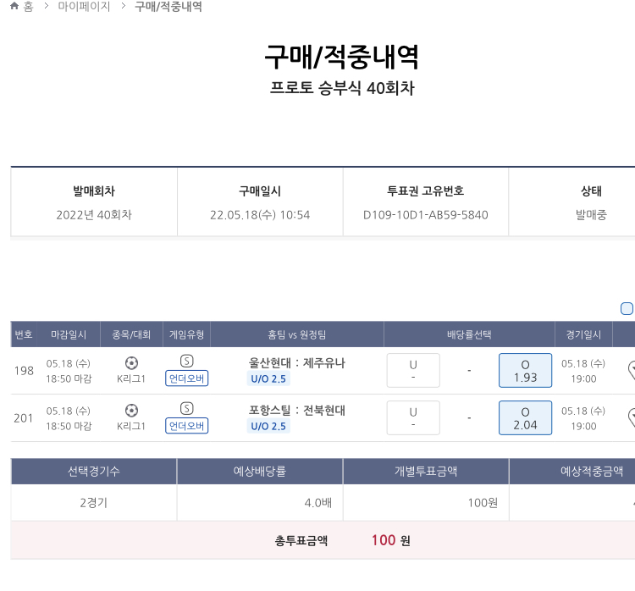The image size is (635, 591).
Task: Click the U/O 2.5 label under 울산현대
Action: [268, 378]
